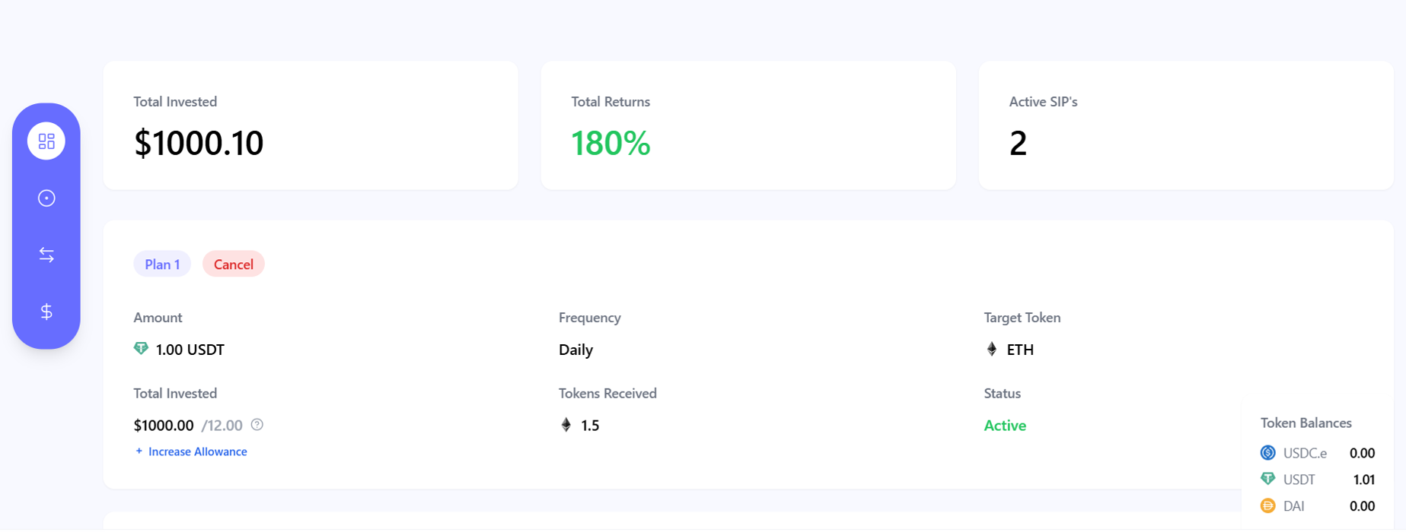This screenshot has height=532, width=1406.
Task: Click the USDT icon in Token Balances
Action: (x=1268, y=479)
